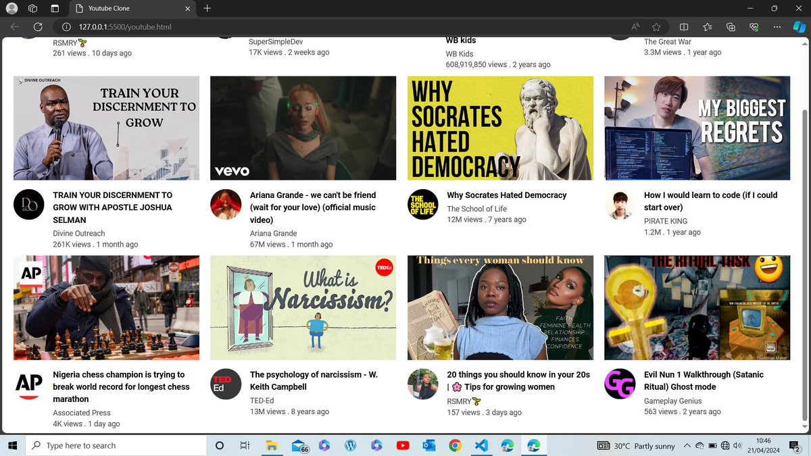Click Associated Press channel name text

tap(82, 413)
